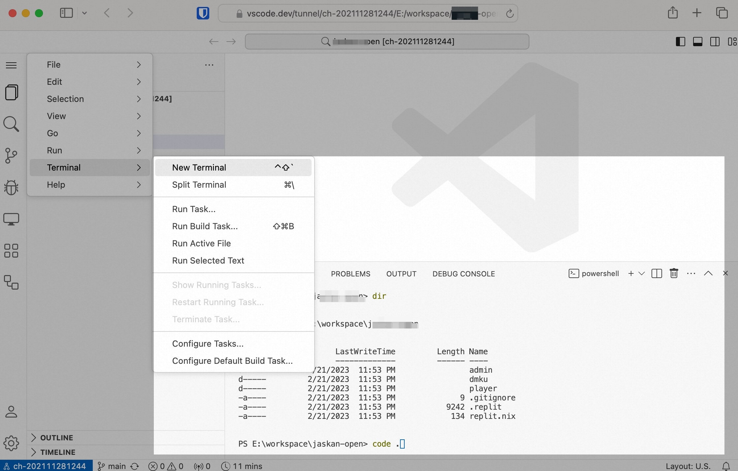The image size is (738, 471).
Task: Open the Extensions view icon
Action: (11, 251)
